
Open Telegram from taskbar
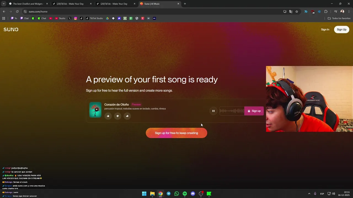coord(169,194)
